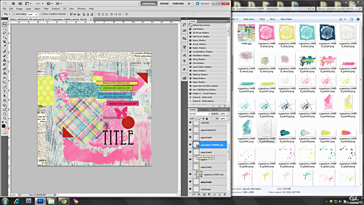The height and width of the screenshot is (205, 364).
Task: Select the Zoom tool in toolbox
Action: [x=4, y=119]
